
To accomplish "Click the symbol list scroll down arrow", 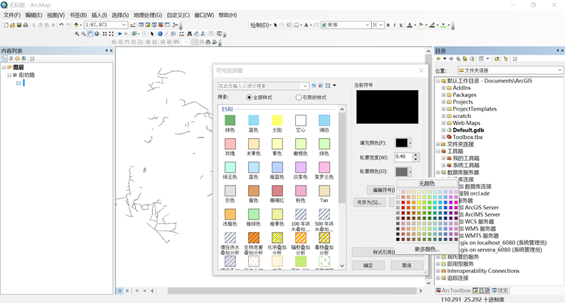I will 342,266.
